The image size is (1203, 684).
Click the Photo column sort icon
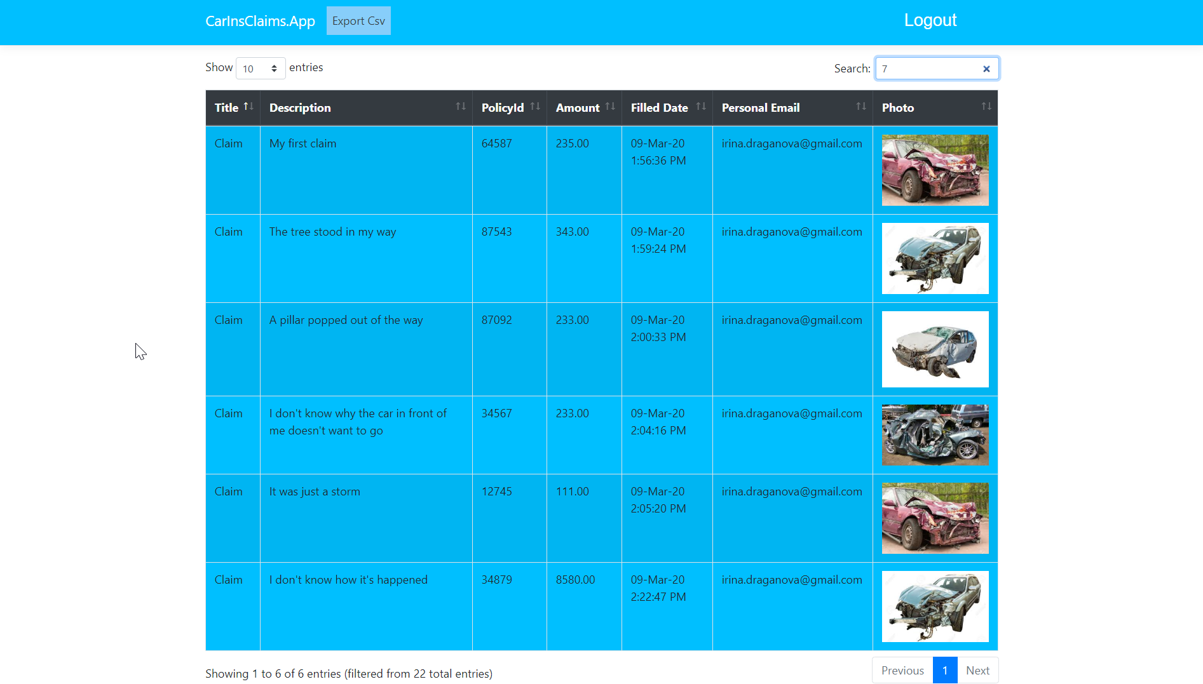point(986,107)
